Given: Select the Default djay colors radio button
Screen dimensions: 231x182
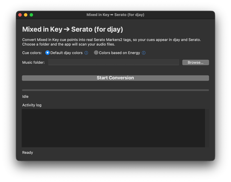Looking at the screenshot, I should (x=48, y=53).
